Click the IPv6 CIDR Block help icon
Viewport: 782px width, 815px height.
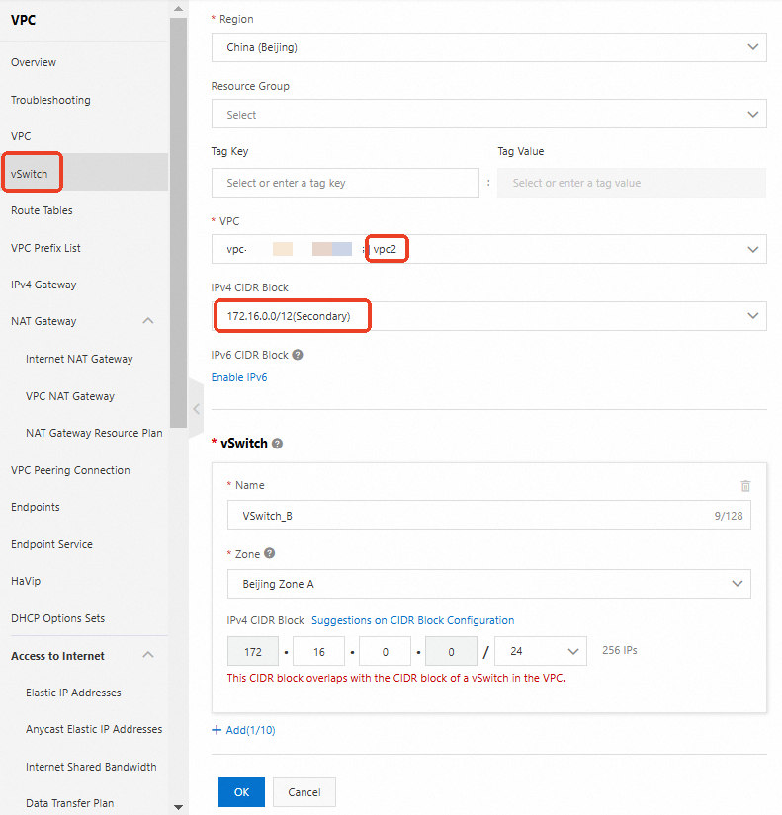pyautogui.click(x=298, y=355)
